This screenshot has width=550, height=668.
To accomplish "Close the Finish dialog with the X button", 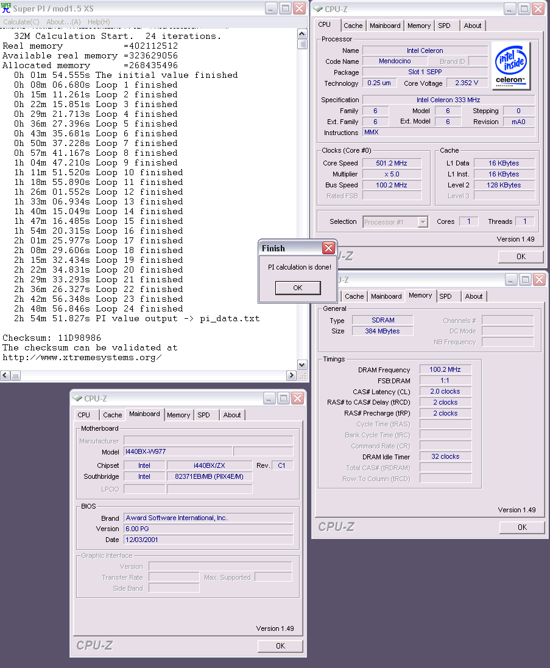I will (328, 248).
